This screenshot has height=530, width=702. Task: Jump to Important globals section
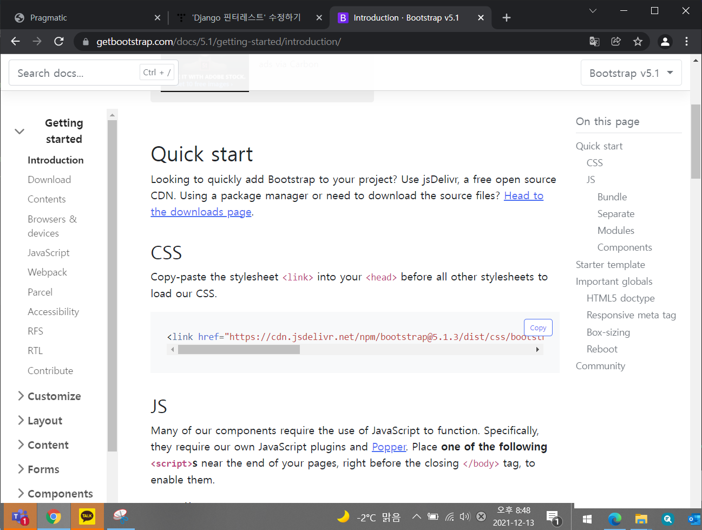point(614,282)
